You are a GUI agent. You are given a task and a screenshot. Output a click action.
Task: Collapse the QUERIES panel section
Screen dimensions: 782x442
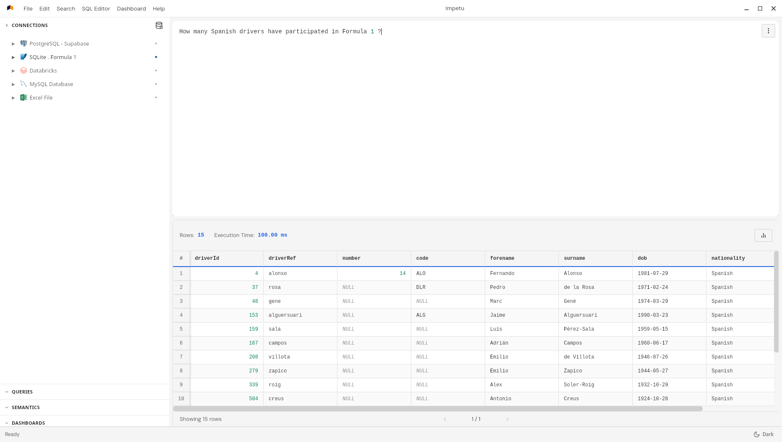tap(7, 392)
